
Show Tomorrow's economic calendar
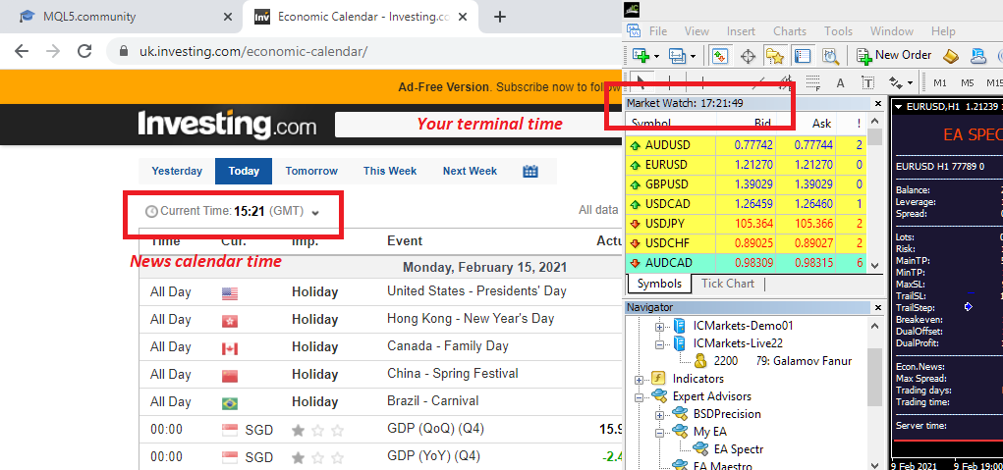pyautogui.click(x=311, y=171)
